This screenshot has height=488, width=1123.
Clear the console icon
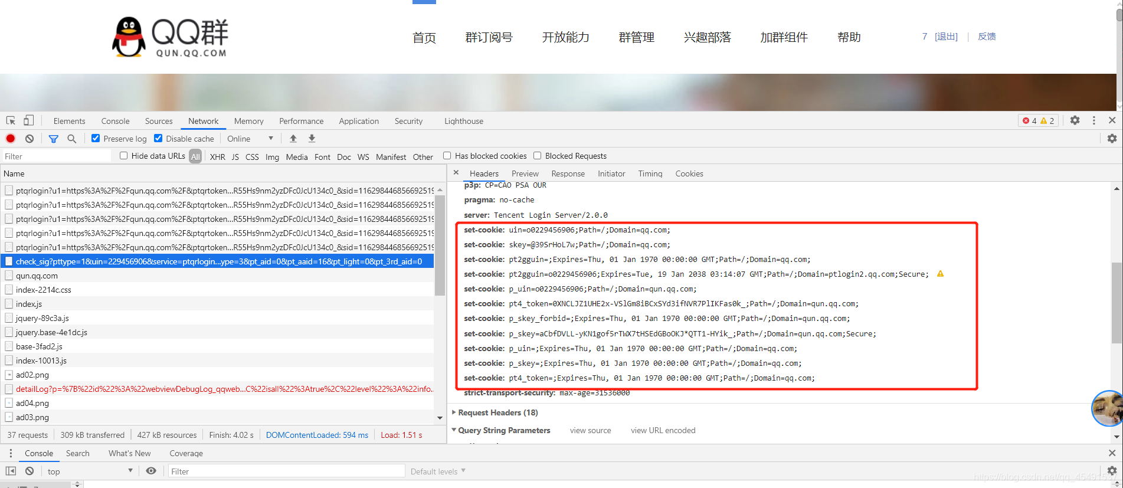pyautogui.click(x=30, y=471)
